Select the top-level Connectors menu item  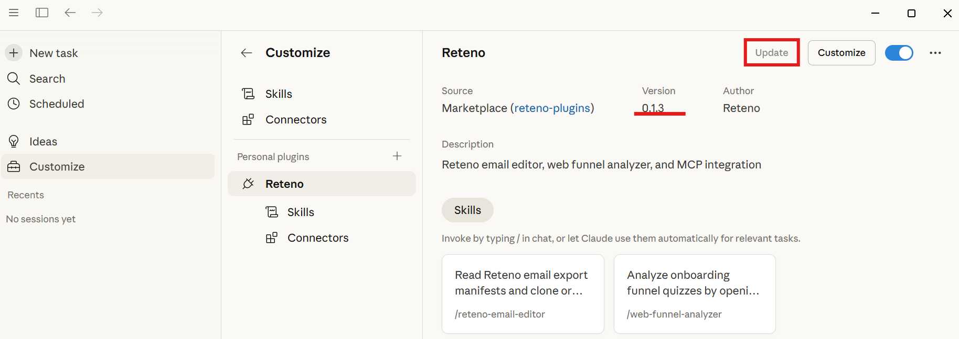(295, 119)
